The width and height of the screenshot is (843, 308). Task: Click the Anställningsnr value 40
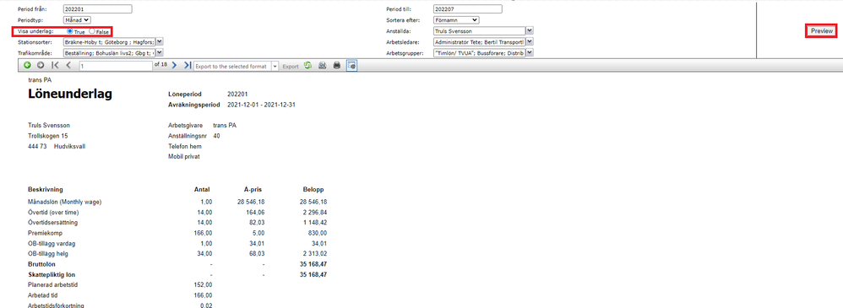(x=217, y=136)
